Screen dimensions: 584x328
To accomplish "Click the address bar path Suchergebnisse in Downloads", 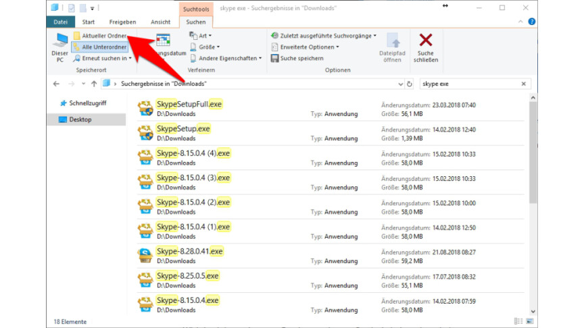I will point(163,84).
